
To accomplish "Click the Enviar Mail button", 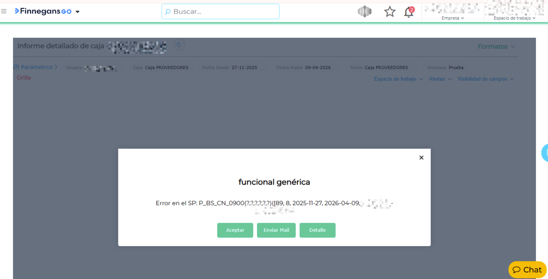I will 276,230.
